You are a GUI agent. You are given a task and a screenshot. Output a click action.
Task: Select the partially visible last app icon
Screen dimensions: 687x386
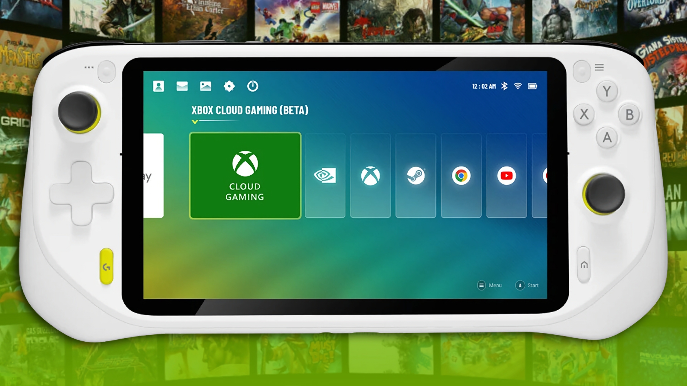click(544, 175)
